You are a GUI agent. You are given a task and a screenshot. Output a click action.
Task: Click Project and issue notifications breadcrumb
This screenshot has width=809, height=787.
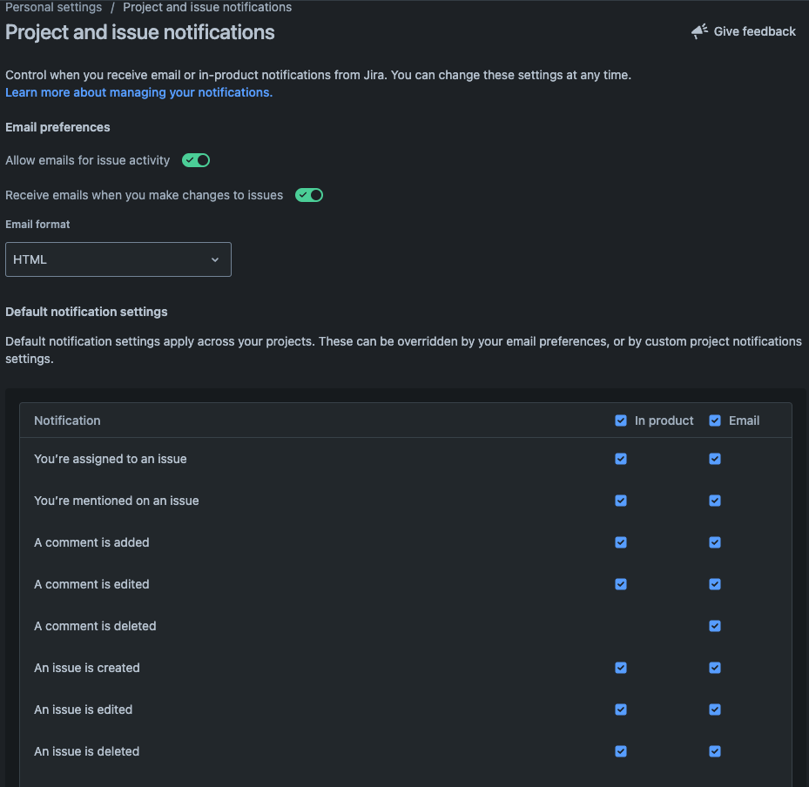coord(207,7)
